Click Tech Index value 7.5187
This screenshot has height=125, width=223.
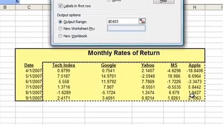point(64,76)
